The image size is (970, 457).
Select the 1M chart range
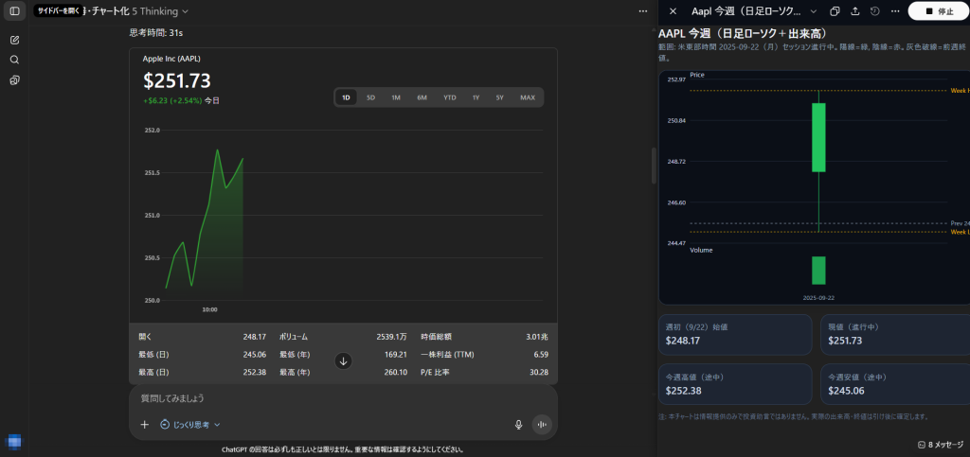tap(396, 97)
